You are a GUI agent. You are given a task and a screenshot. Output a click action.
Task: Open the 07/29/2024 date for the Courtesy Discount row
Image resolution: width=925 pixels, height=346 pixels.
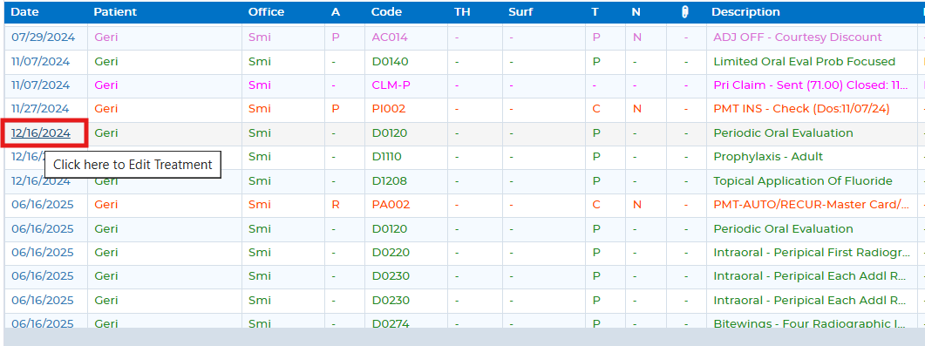click(43, 37)
